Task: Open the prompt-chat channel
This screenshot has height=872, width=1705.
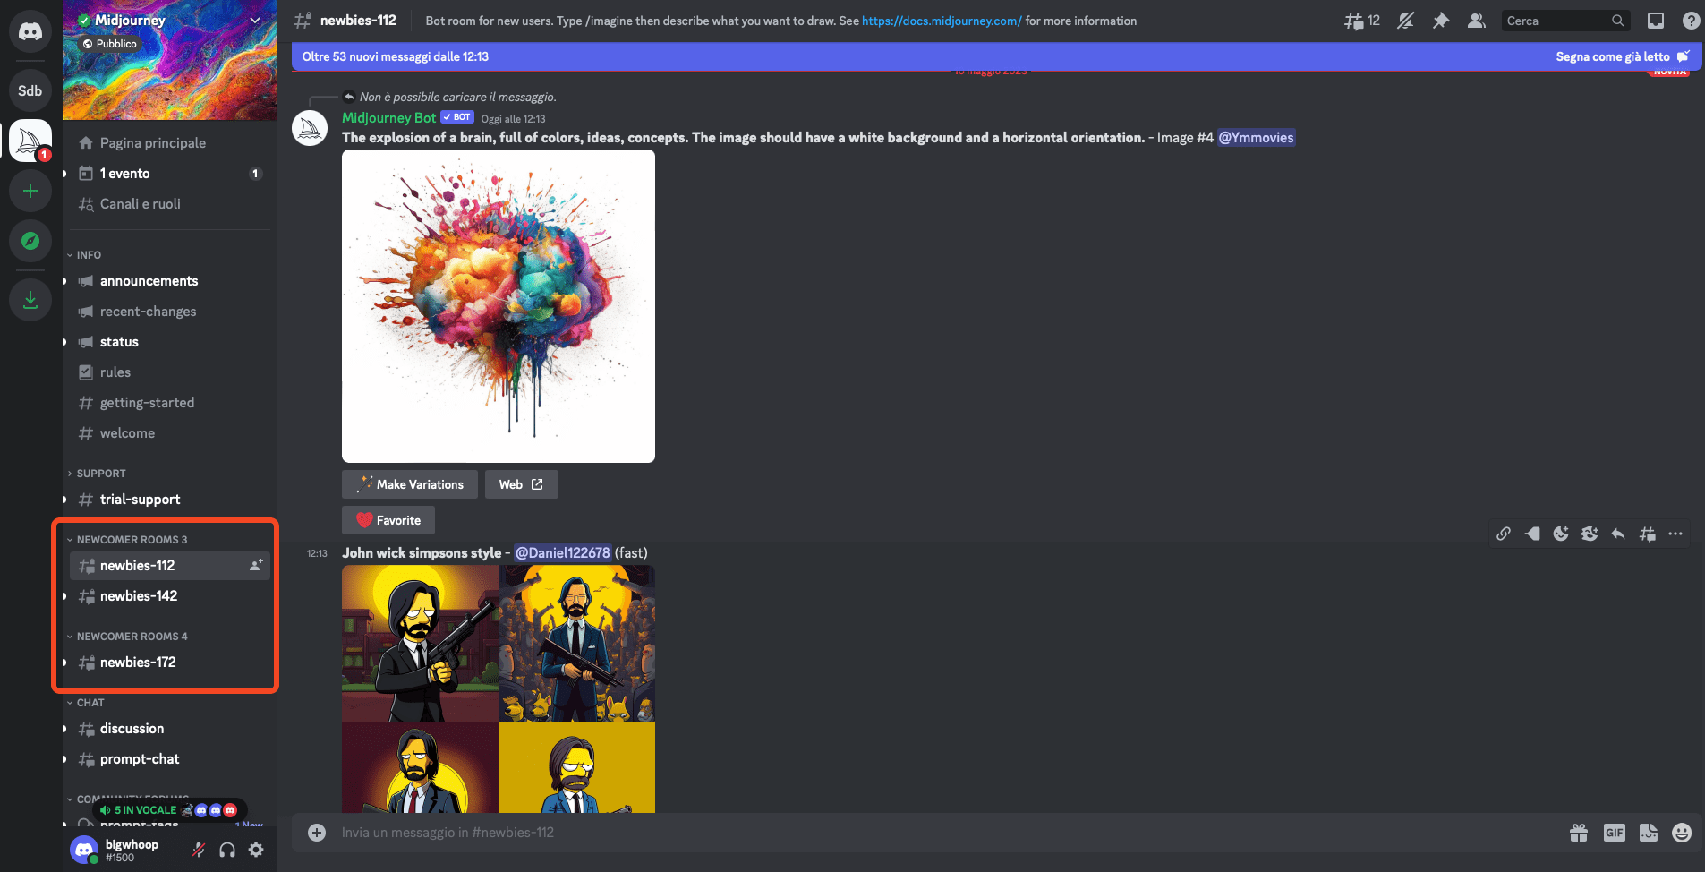Action: pos(169,759)
